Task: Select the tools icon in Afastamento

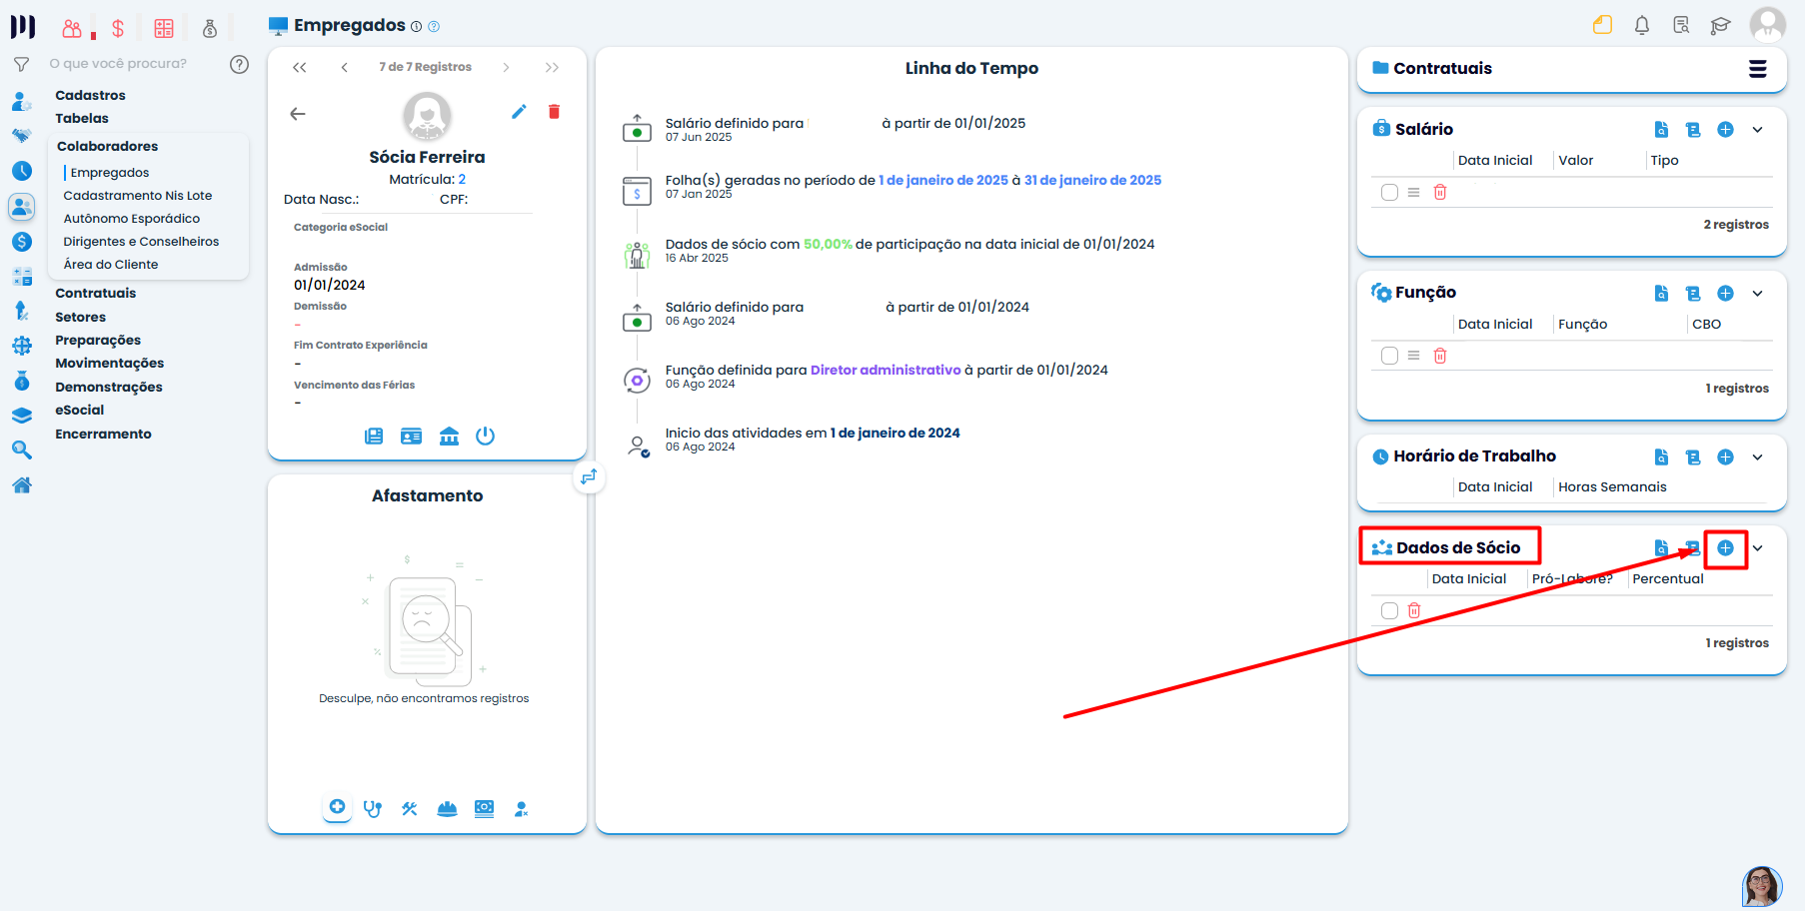Action: click(410, 809)
